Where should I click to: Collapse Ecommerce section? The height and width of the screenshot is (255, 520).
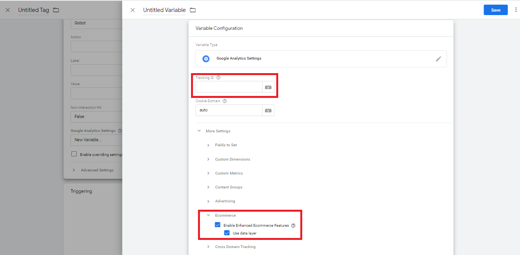point(208,215)
